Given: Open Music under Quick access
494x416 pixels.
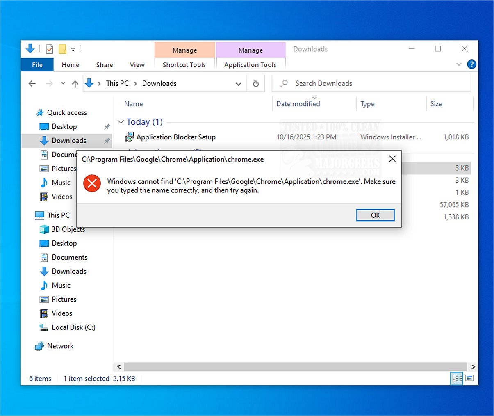Looking at the screenshot, I should point(61,183).
